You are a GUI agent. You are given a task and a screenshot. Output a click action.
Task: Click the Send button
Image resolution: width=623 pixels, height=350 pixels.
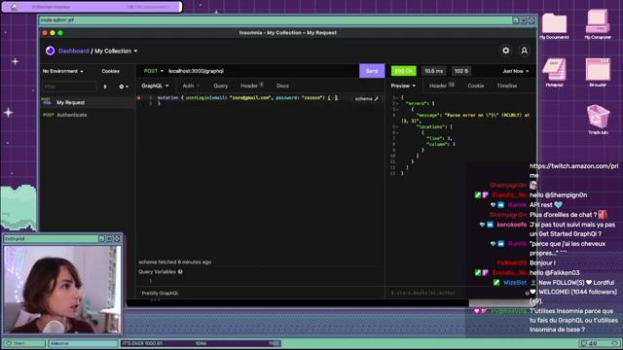click(x=372, y=71)
